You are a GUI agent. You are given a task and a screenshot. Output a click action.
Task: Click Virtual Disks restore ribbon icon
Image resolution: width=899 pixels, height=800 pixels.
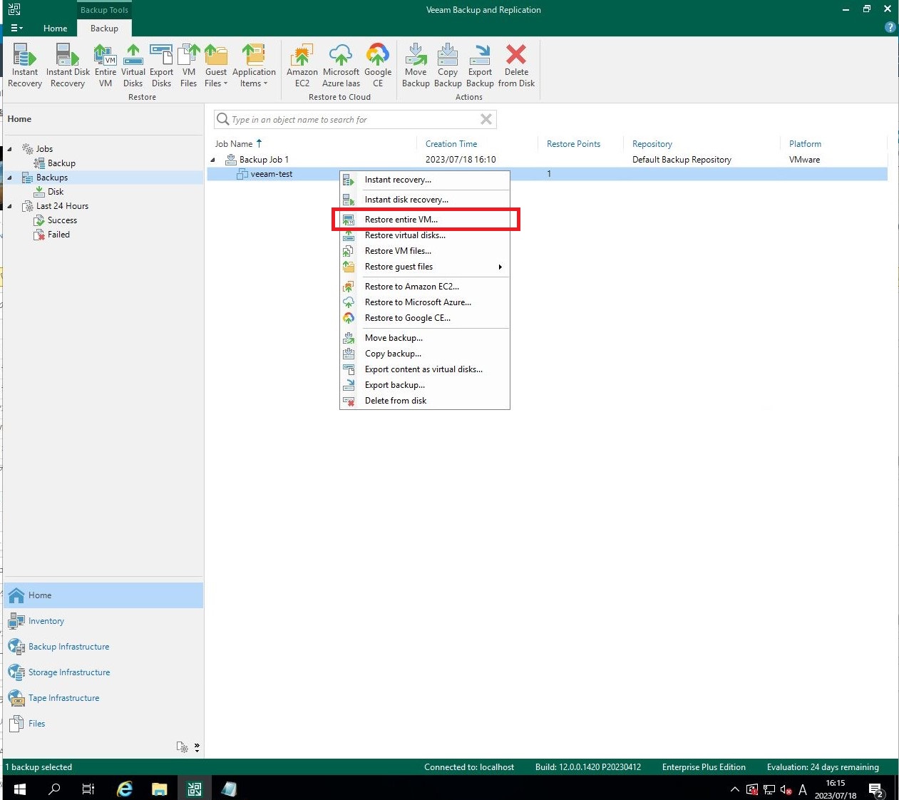(x=133, y=65)
